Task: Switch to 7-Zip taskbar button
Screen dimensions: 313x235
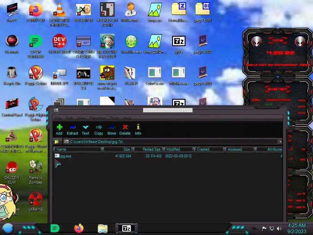Action: pyautogui.click(x=127, y=228)
